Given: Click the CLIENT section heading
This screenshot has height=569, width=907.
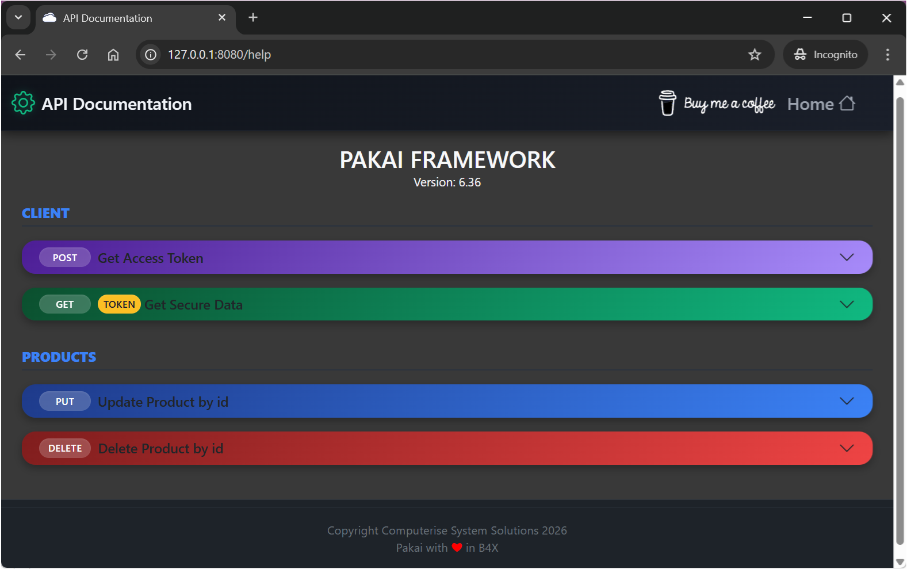Looking at the screenshot, I should [45, 213].
